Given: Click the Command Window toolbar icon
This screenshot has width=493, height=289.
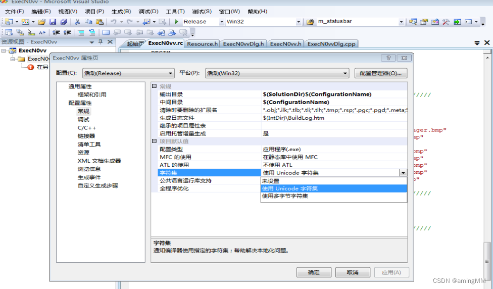Looking at the screenshot, I should [468, 22].
